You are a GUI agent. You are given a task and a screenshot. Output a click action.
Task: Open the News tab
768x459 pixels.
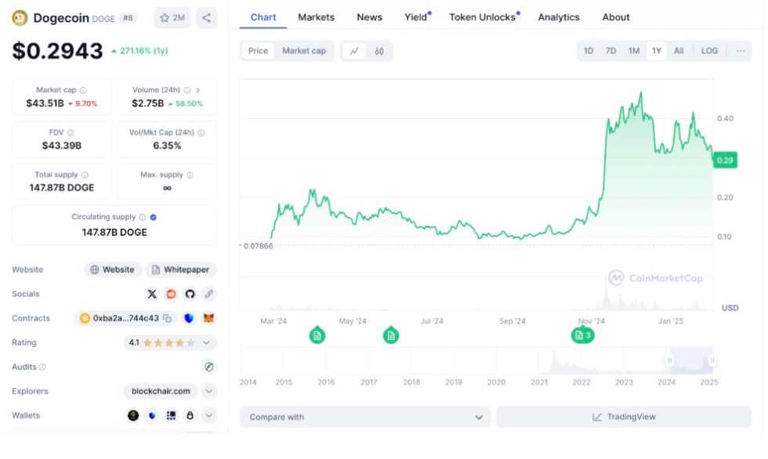click(370, 17)
